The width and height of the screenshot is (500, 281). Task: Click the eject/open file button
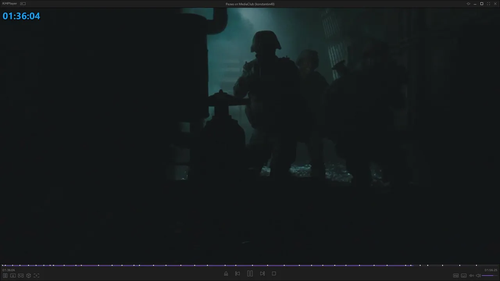226,274
